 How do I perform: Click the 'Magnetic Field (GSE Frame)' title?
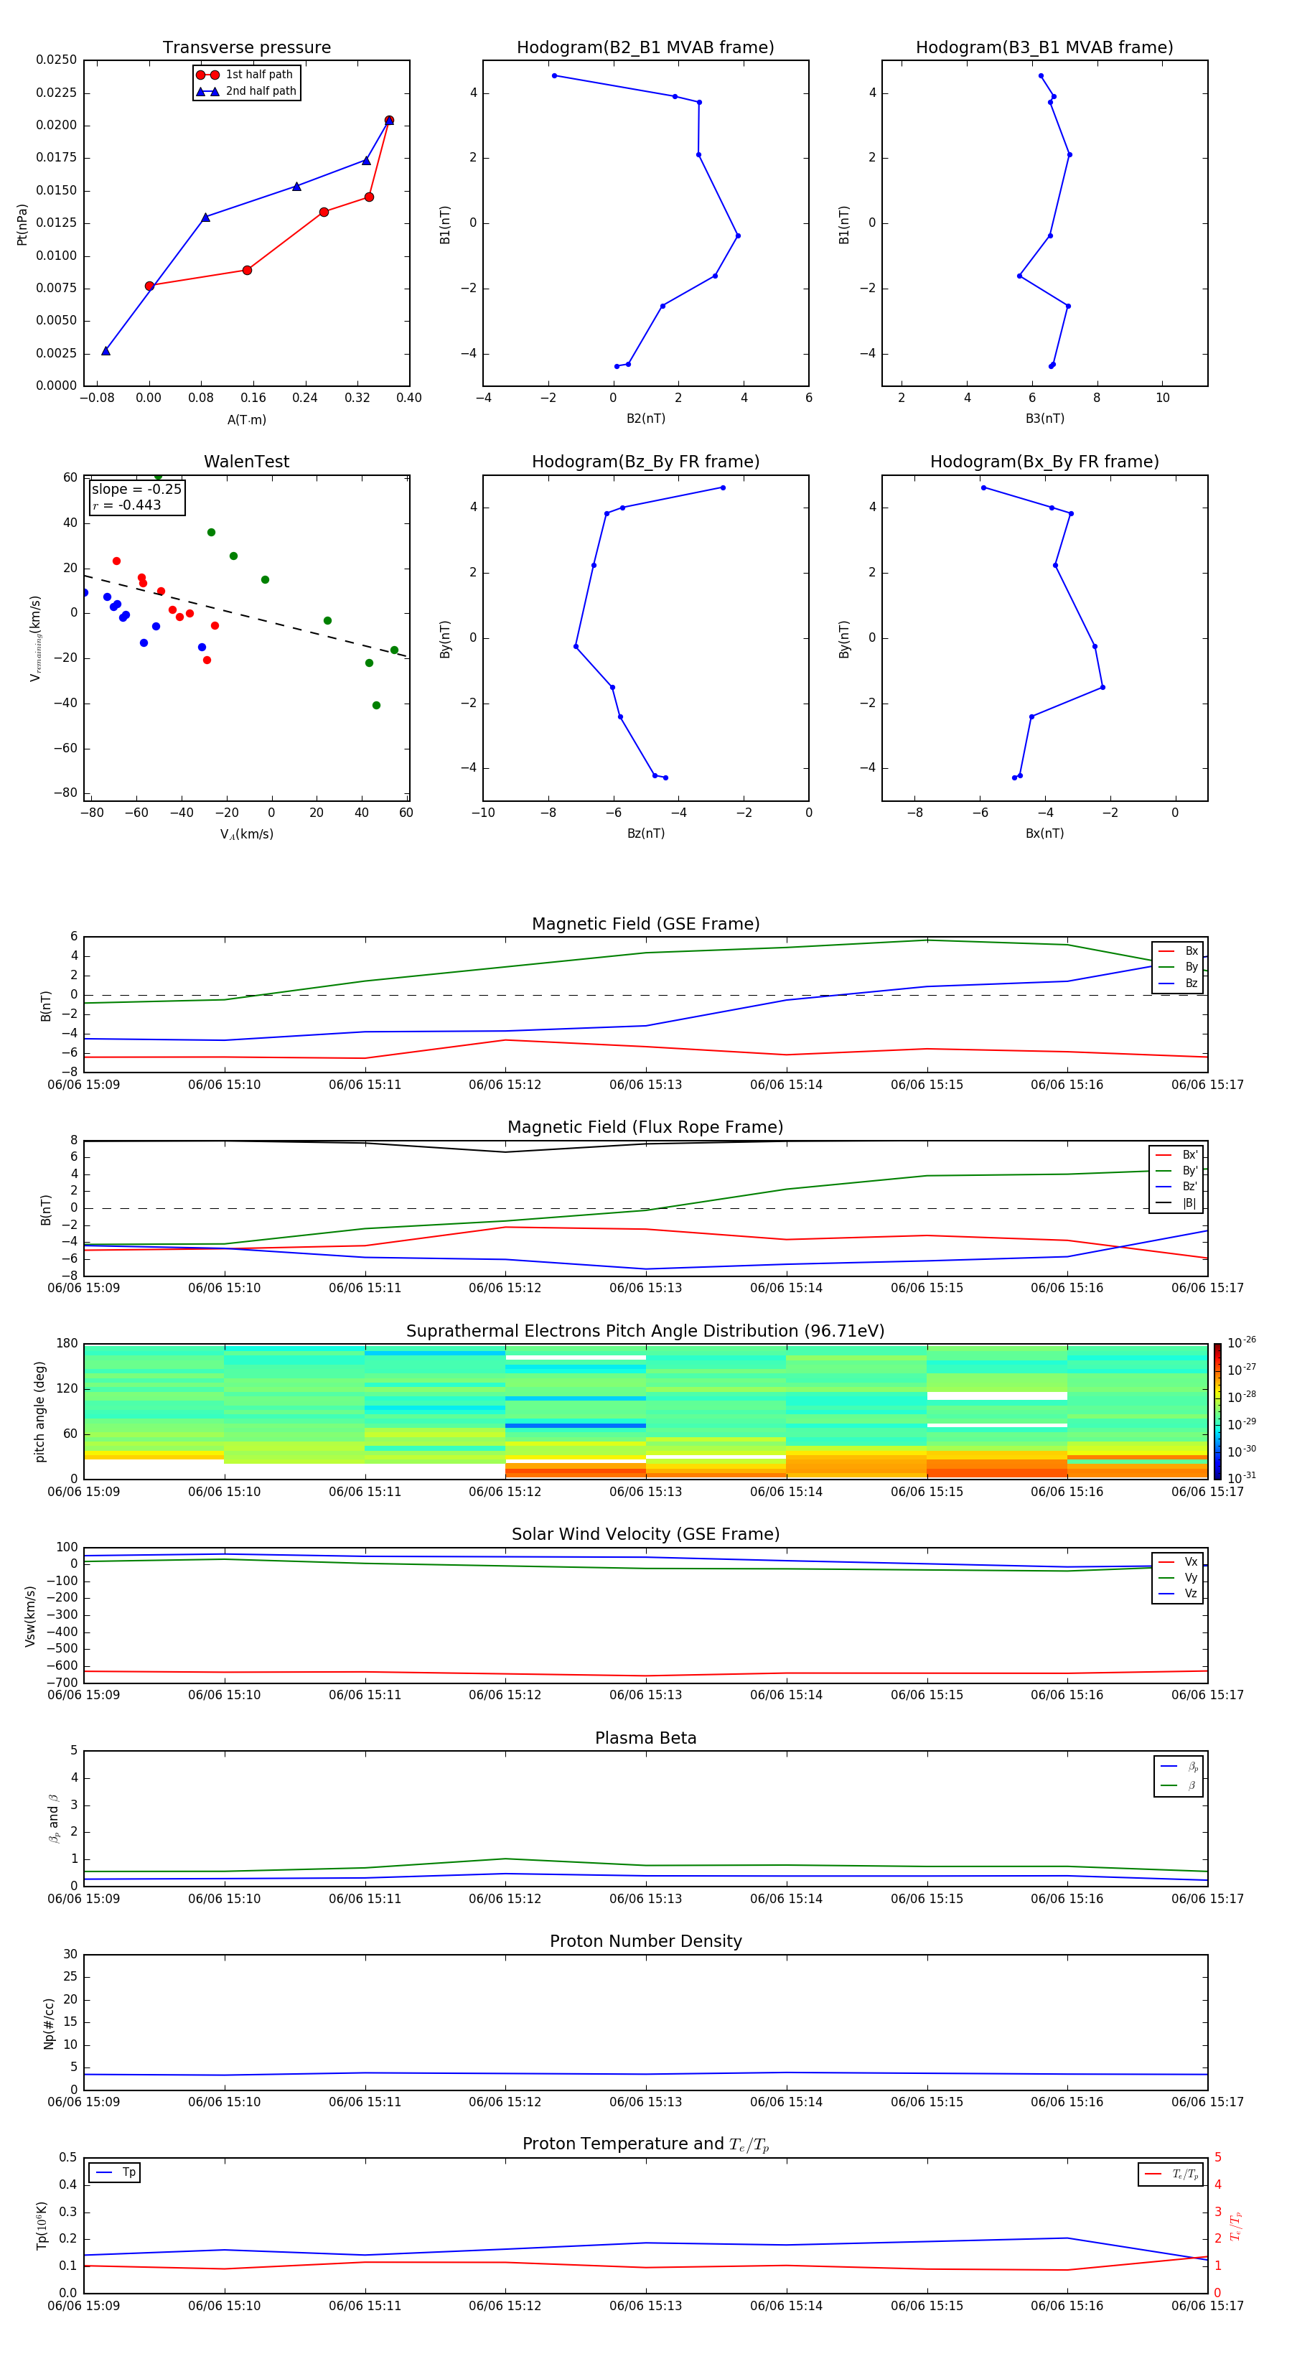click(645, 924)
